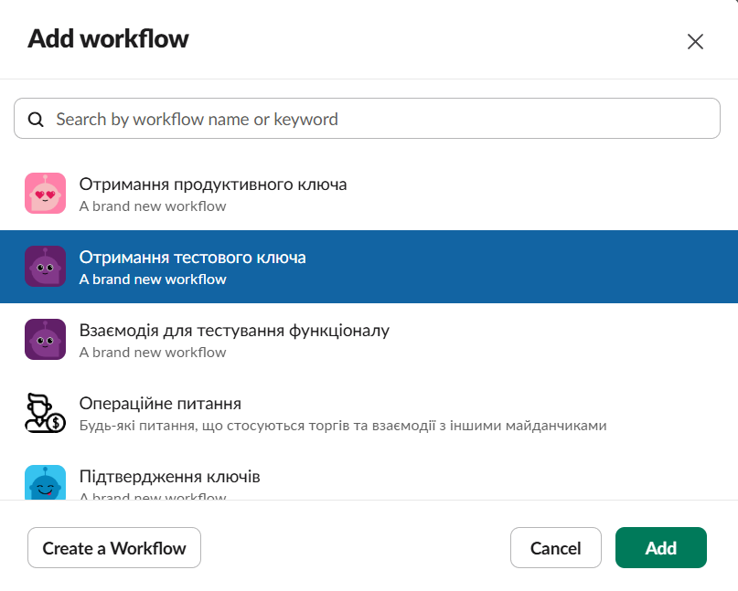Click the magnifying glass search icon
The height and width of the screenshot is (591, 738).
click(37, 119)
